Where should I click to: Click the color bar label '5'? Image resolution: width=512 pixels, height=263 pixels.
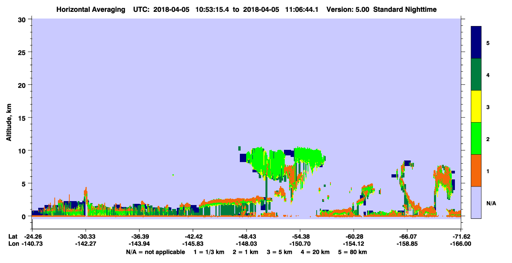(x=488, y=43)
